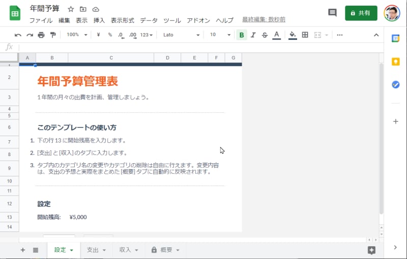Open the ファイル menu

click(x=41, y=20)
